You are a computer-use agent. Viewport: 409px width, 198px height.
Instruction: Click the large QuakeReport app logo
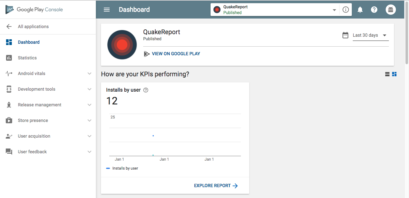click(x=122, y=45)
